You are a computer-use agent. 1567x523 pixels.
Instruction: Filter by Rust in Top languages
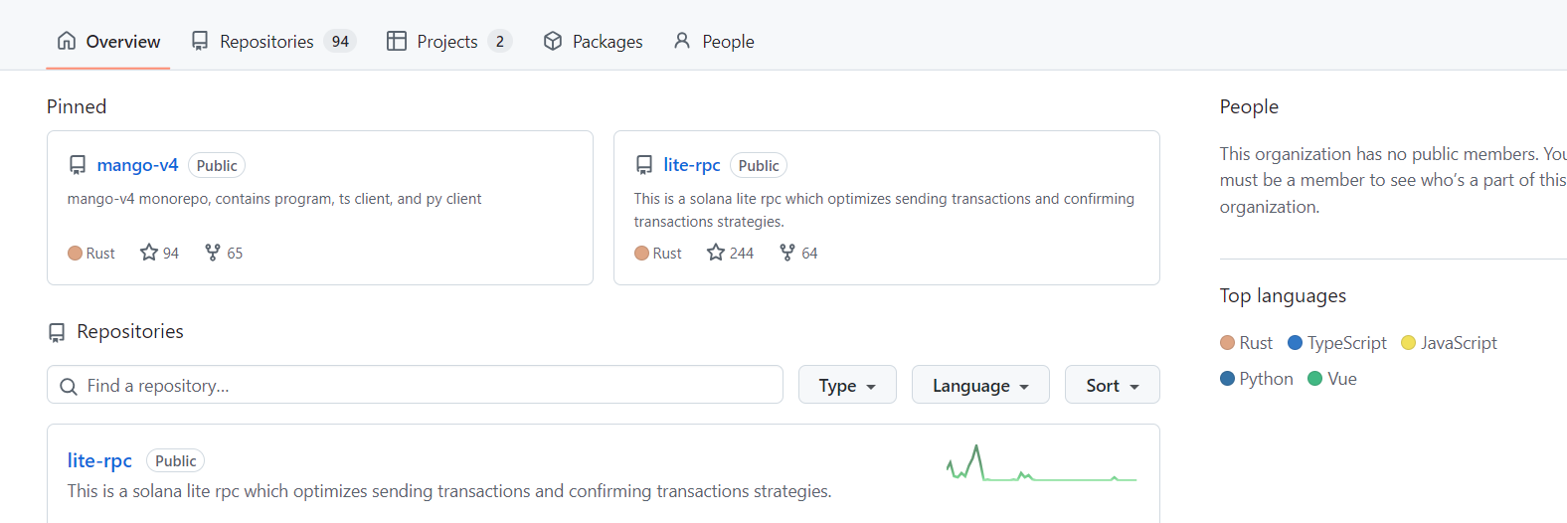(x=1247, y=343)
